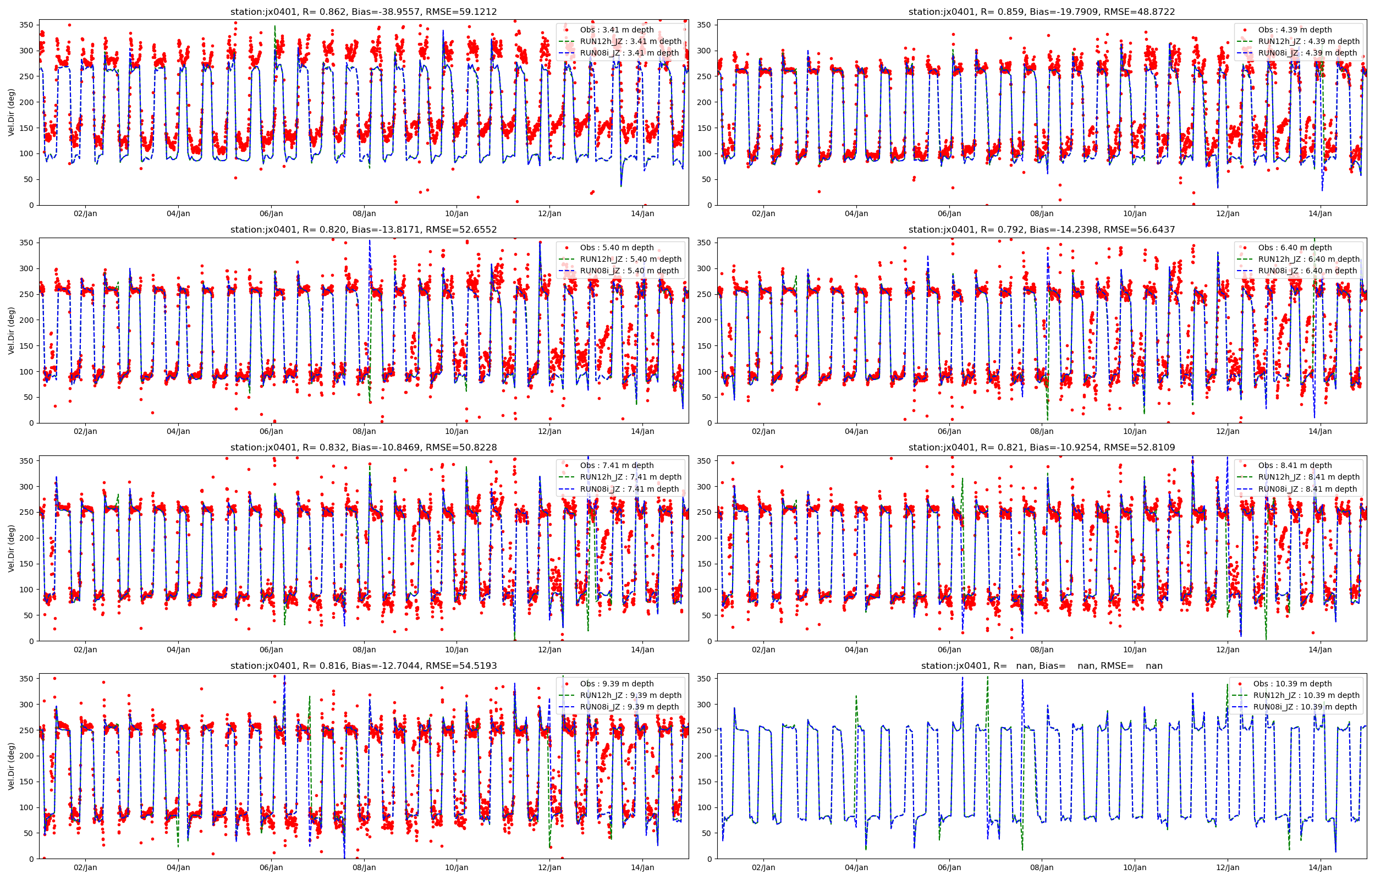Click 08/Jan tick label under the 10.39 m plot
Viewport: 1375px width, 880px height.
click(1041, 867)
